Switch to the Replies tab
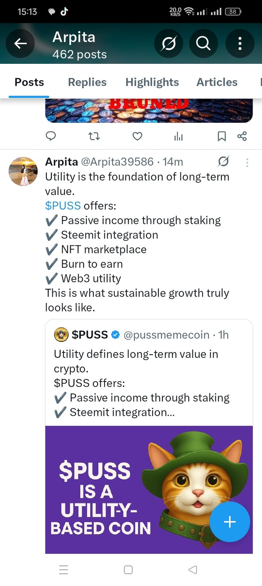The width and height of the screenshot is (262, 586). tap(87, 82)
